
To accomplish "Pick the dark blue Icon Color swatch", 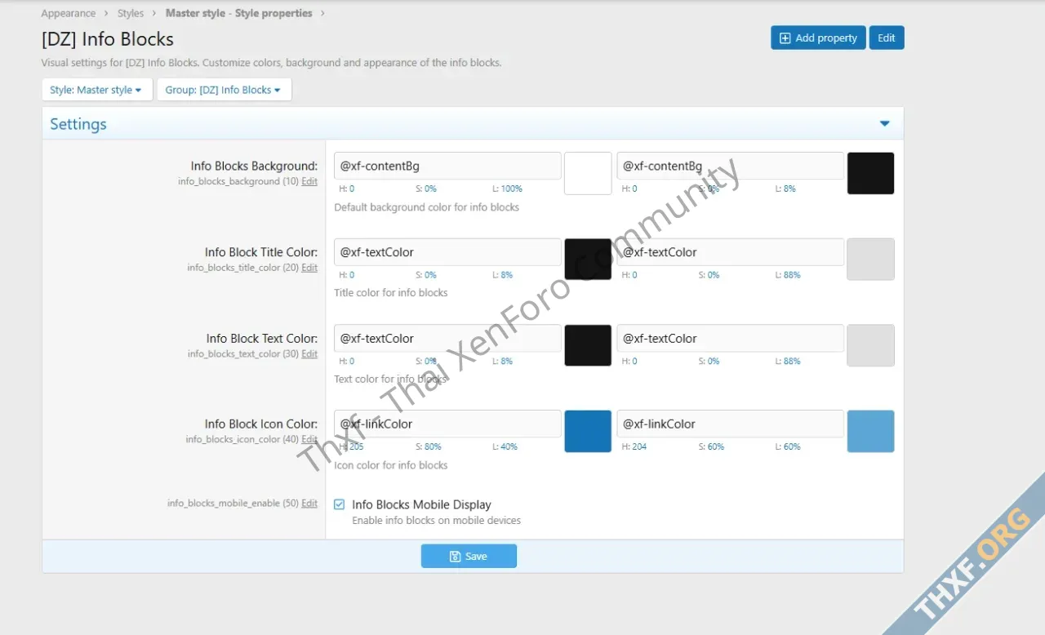I will coord(588,431).
